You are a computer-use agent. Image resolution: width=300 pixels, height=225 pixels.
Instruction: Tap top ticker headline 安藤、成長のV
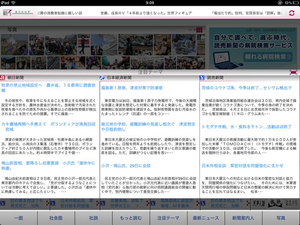pos(146,13)
